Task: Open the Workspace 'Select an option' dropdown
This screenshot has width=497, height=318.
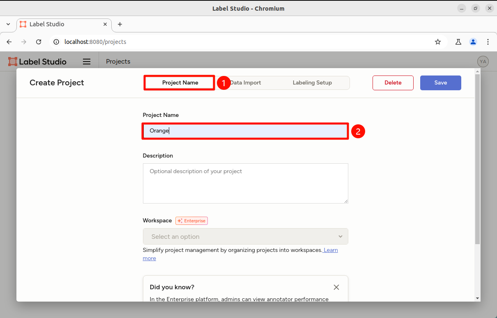Action: (246, 236)
